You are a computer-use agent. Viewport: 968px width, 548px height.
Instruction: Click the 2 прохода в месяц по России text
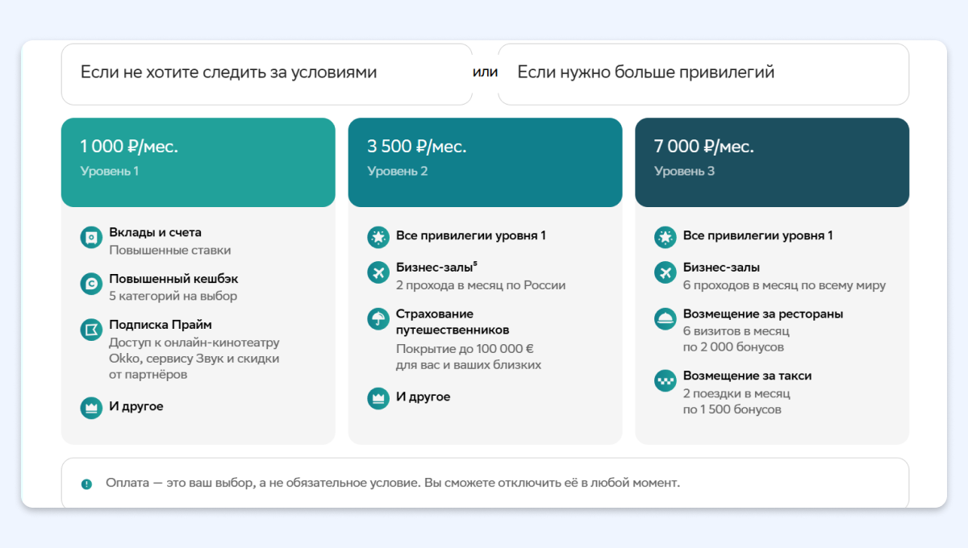(x=481, y=285)
